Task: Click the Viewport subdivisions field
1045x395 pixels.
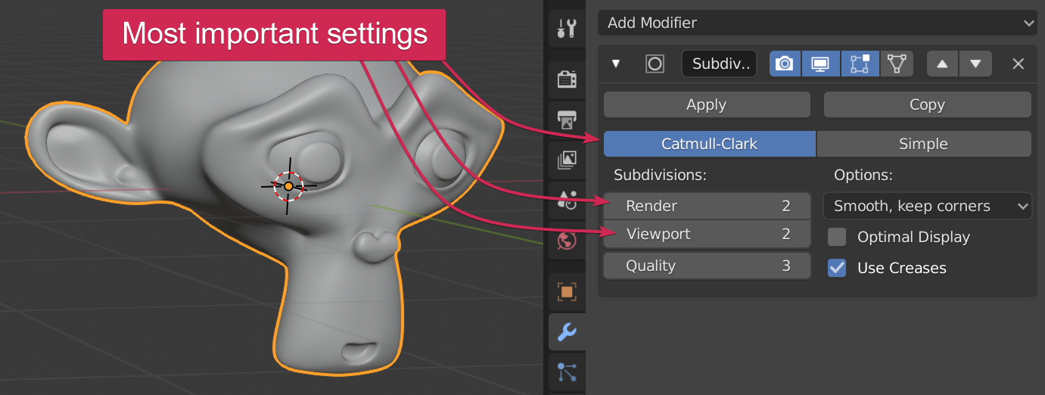Action: coord(707,234)
